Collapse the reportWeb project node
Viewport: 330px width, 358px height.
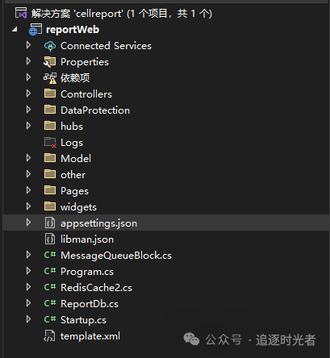coord(15,29)
